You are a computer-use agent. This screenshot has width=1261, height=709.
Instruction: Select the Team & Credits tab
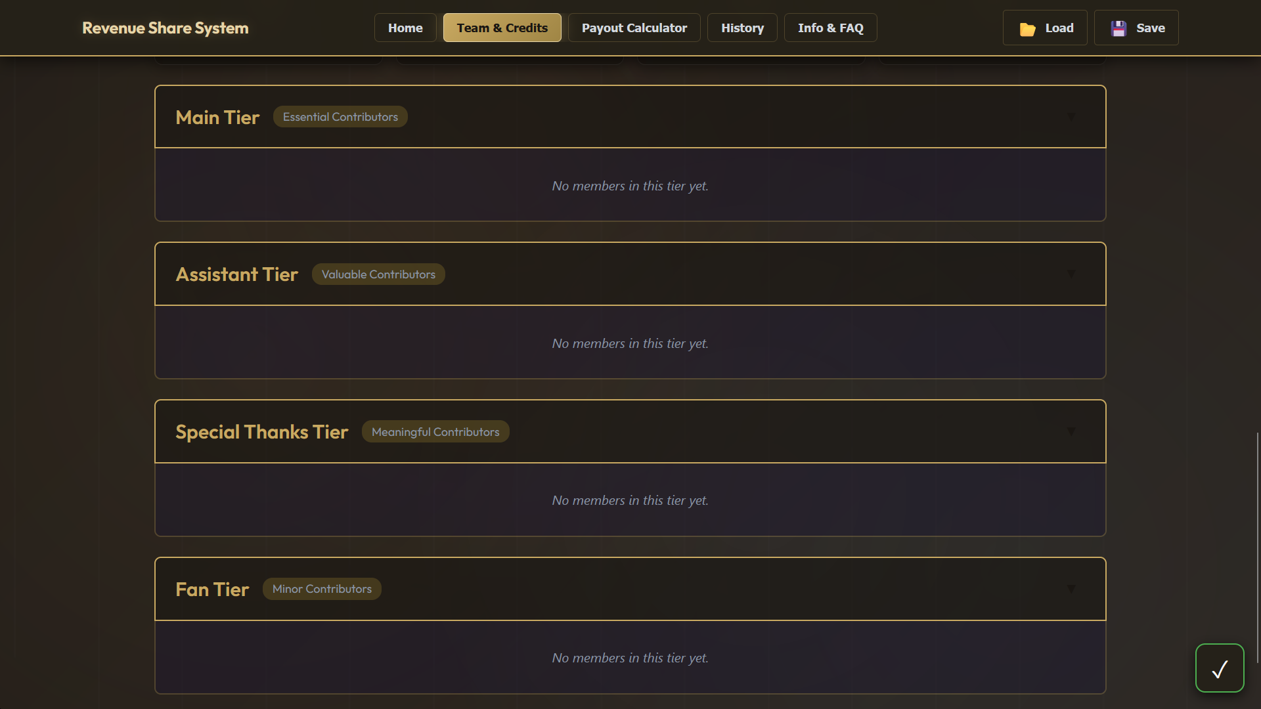pos(502,28)
